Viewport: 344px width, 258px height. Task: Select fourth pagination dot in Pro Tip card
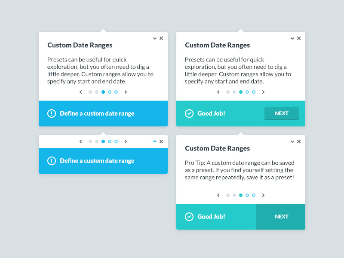click(247, 195)
